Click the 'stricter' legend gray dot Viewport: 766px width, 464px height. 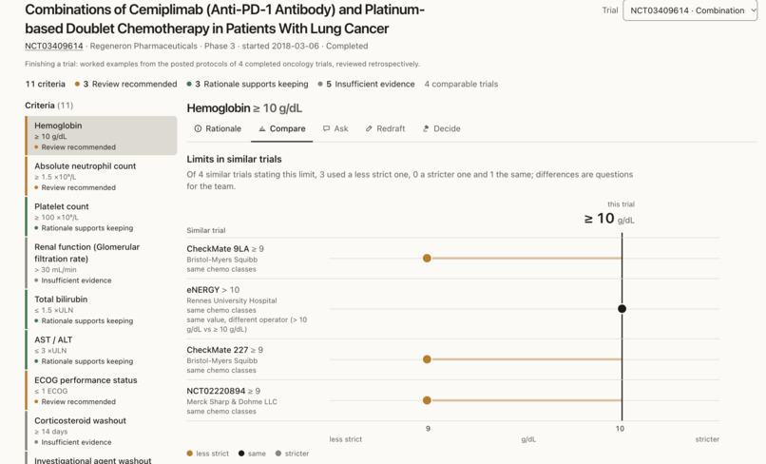tap(278, 454)
